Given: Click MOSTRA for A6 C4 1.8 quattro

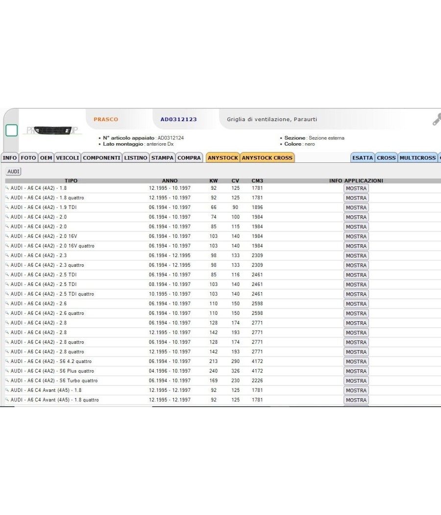Looking at the screenshot, I should pos(356,198).
